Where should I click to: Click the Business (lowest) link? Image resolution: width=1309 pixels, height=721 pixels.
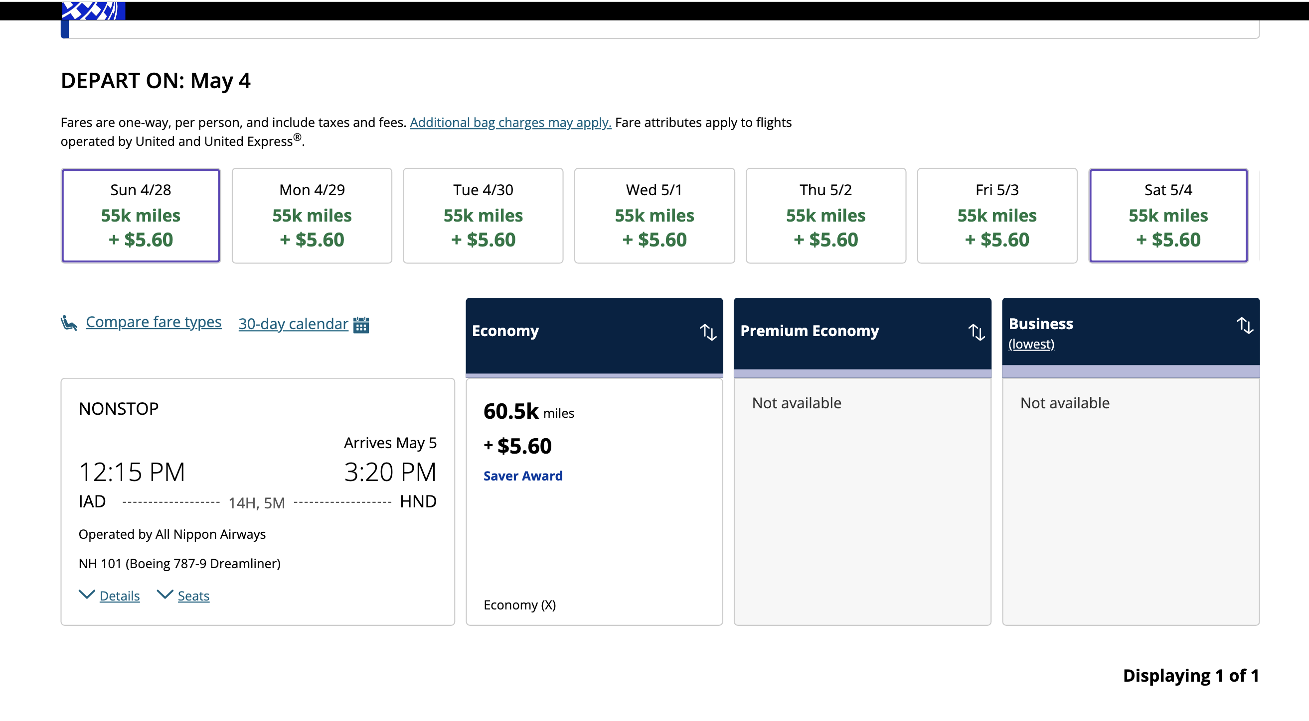(x=1031, y=344)
